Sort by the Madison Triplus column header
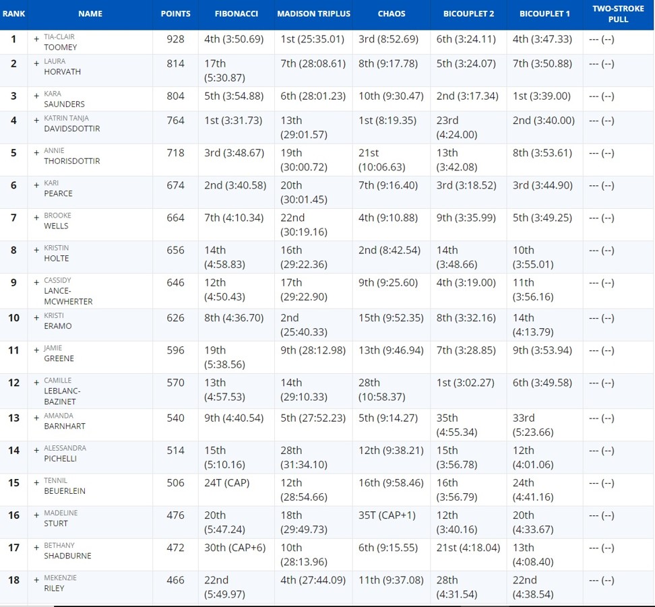The height and width of the screenshot is (607, 655). 314,13
